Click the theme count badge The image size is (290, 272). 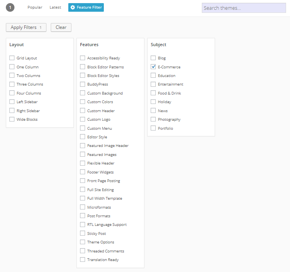pos(10,7)
